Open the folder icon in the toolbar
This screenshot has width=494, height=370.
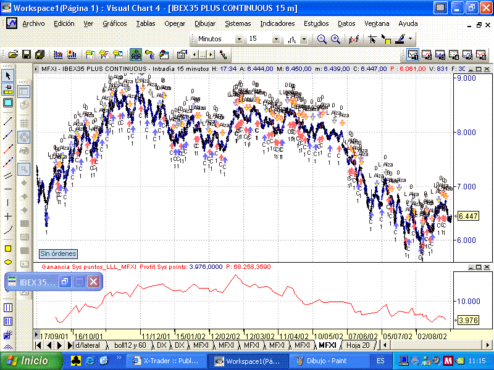click(x=13, y=55)
